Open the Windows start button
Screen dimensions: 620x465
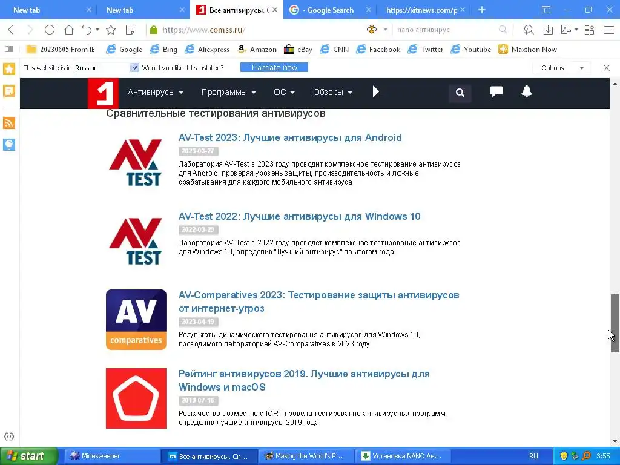[x=28, y=456]
